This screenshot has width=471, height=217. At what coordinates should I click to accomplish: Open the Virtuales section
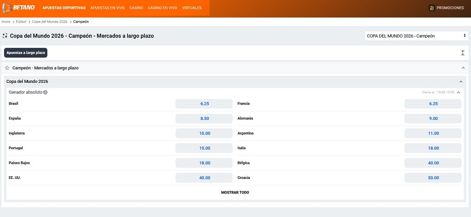click(x=192, y=8)
